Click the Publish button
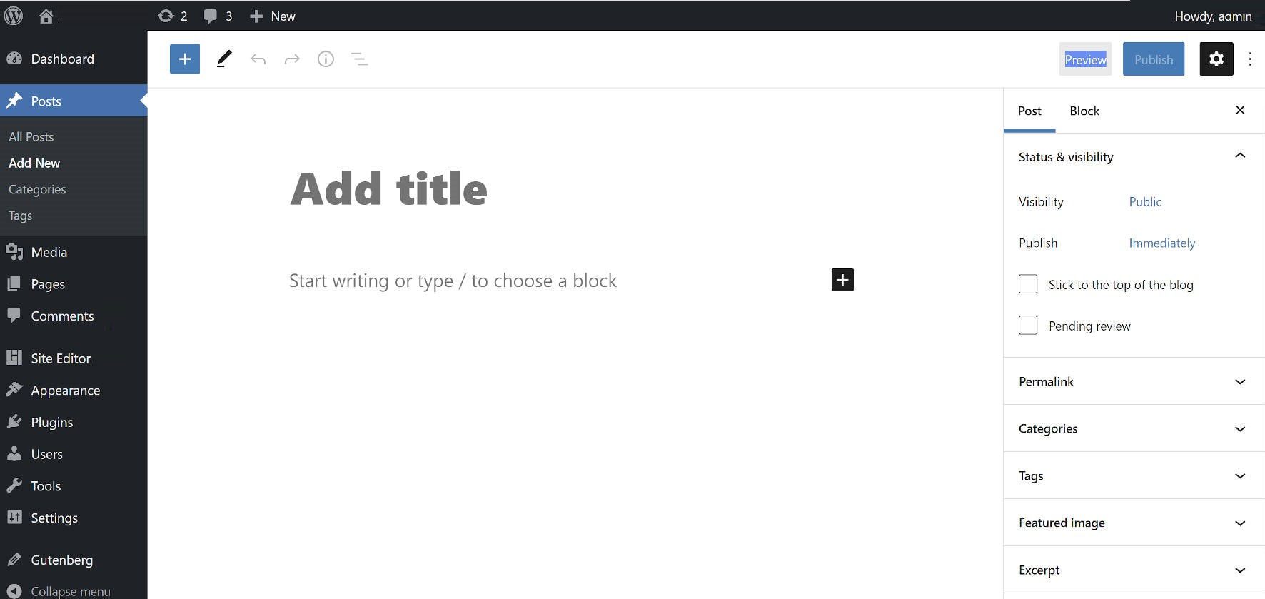 1153,59
